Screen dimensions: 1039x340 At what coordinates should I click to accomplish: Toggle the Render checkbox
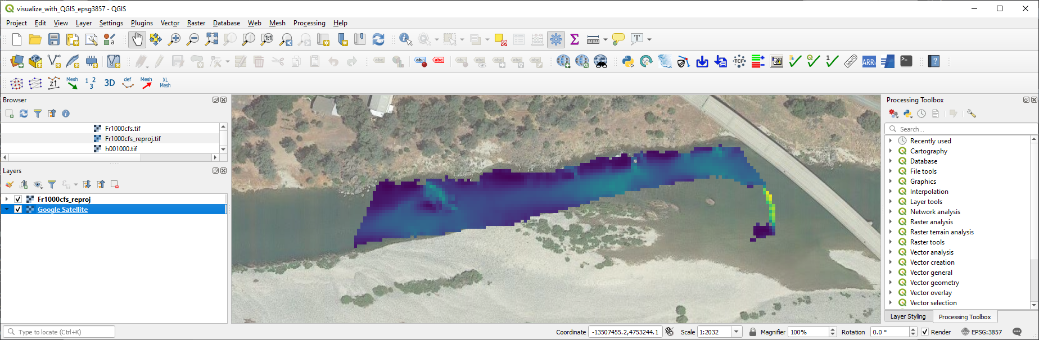pyautogui.click(x=925, y=332)
